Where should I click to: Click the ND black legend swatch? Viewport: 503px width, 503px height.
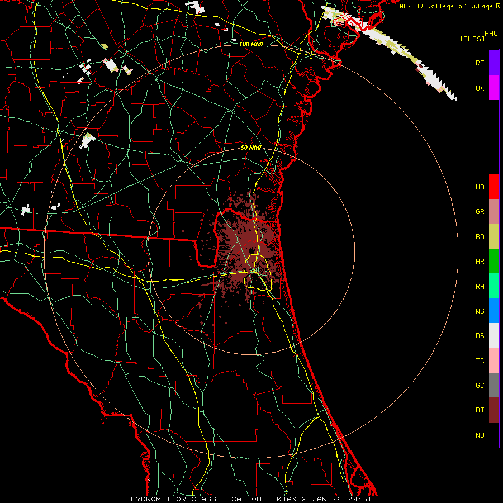493,435
